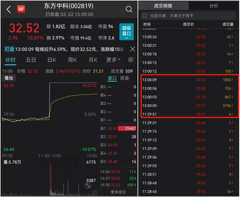The width and height of the screenshot is (240, 197).
Task: Select the 13:00:24 trade row
Action: point(189,37)
